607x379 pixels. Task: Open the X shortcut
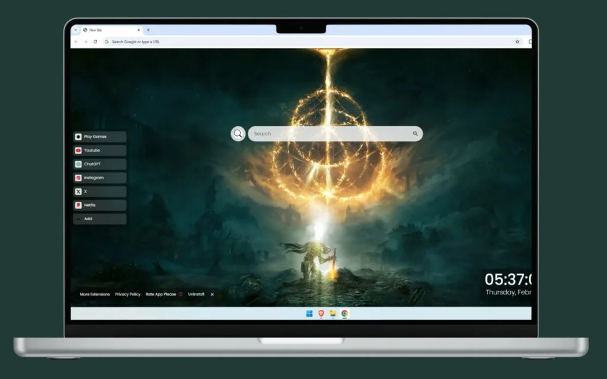100,191
